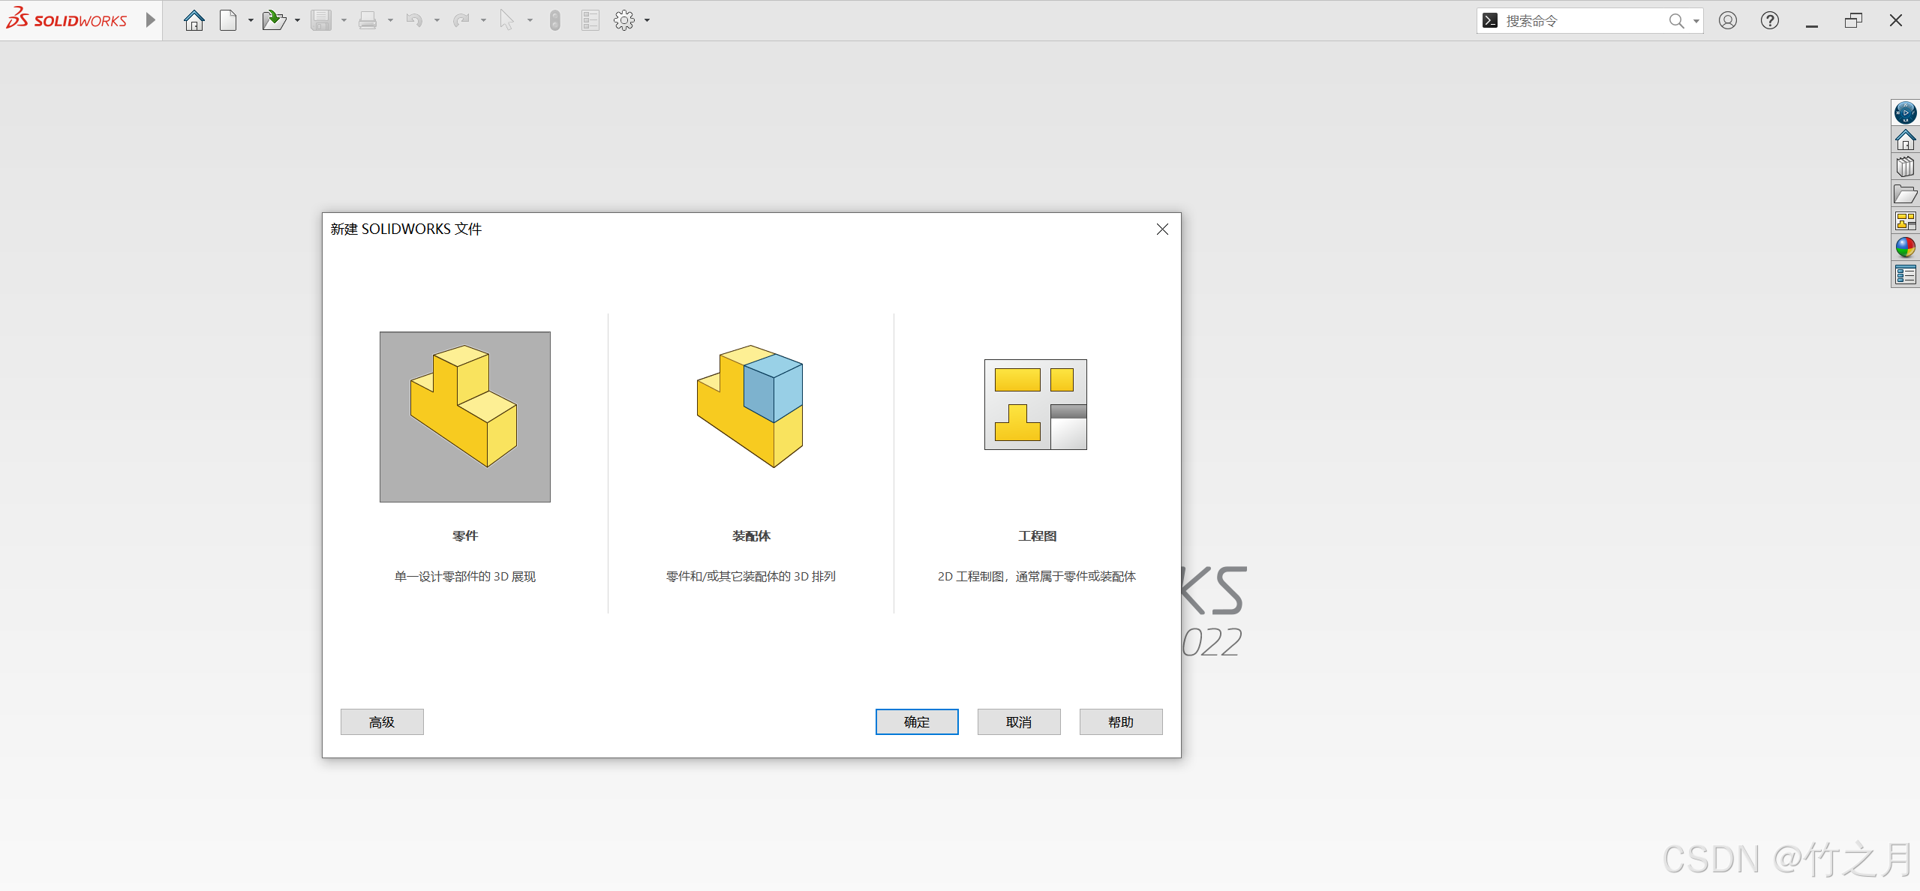
Task: Select the 工程图 (Drawing) template
Action: pyautogui.click(x=1035, y=405)
